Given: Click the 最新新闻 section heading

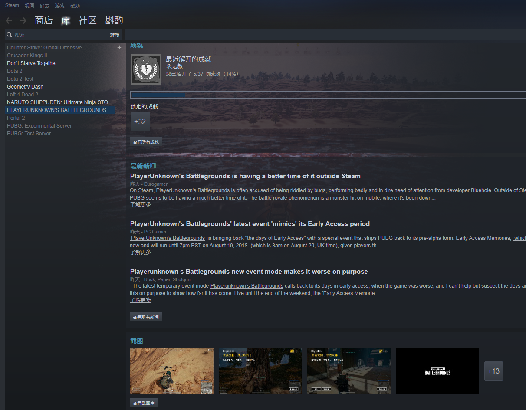Looking at the screenshot, I should tap(143, 166).
